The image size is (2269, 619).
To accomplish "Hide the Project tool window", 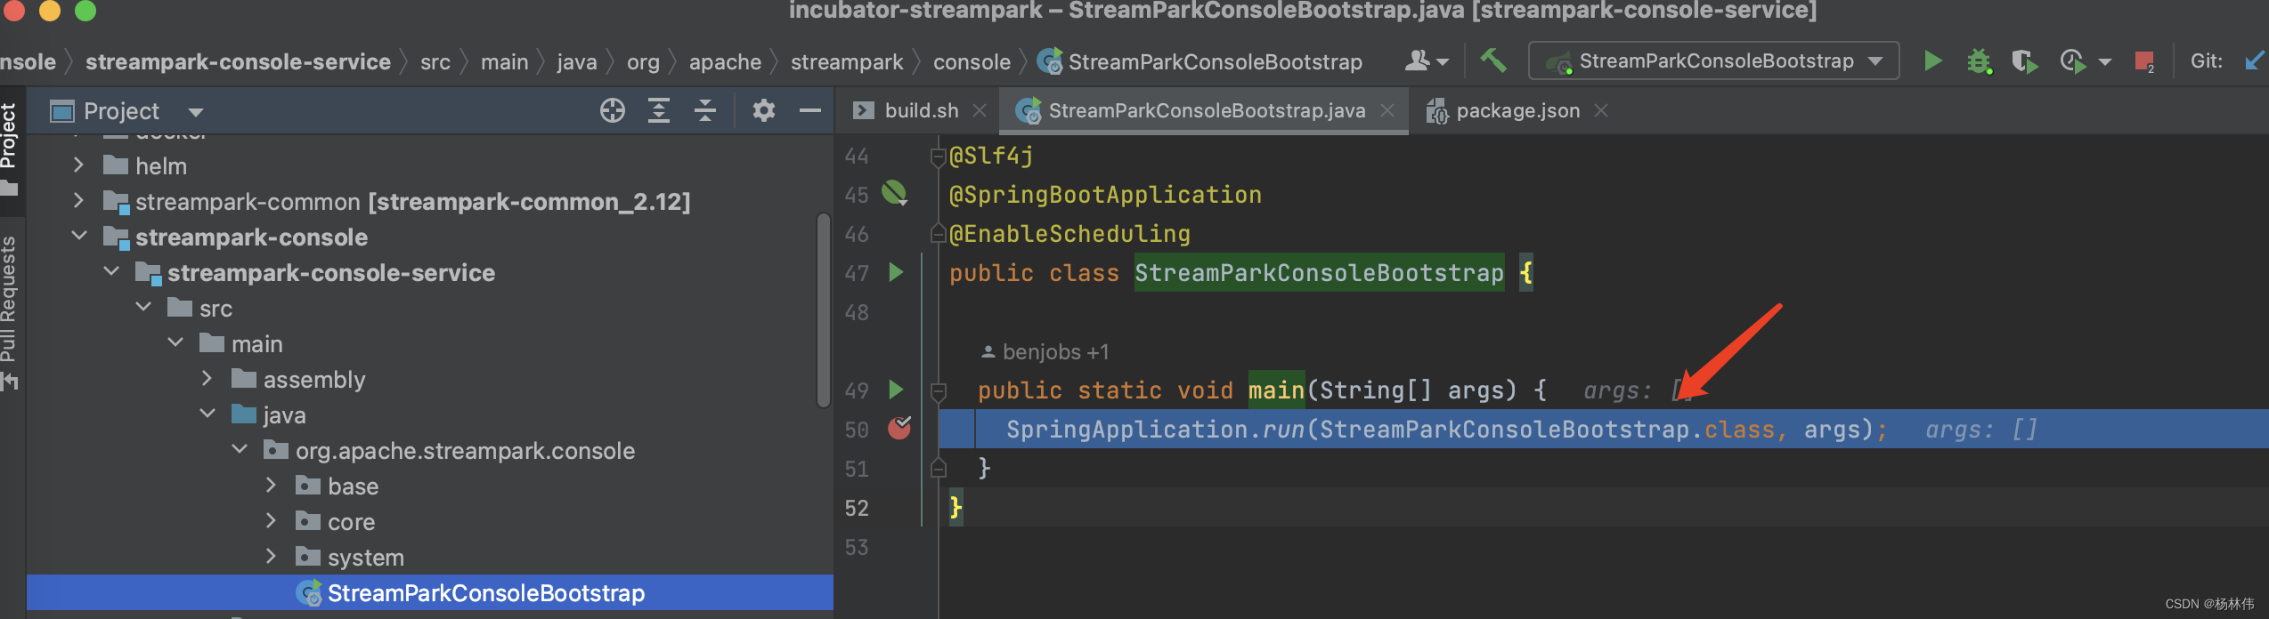I will coord(810,110).
